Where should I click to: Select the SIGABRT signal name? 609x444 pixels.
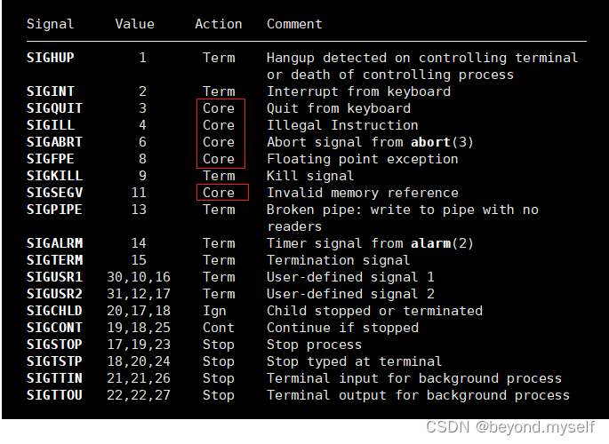tap(54, 142)
